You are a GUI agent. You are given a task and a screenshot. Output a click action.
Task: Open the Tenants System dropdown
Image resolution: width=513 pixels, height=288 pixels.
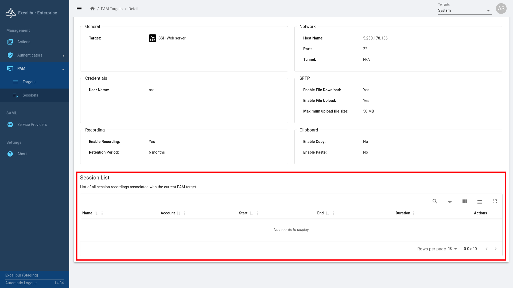(x=464, y=10)
